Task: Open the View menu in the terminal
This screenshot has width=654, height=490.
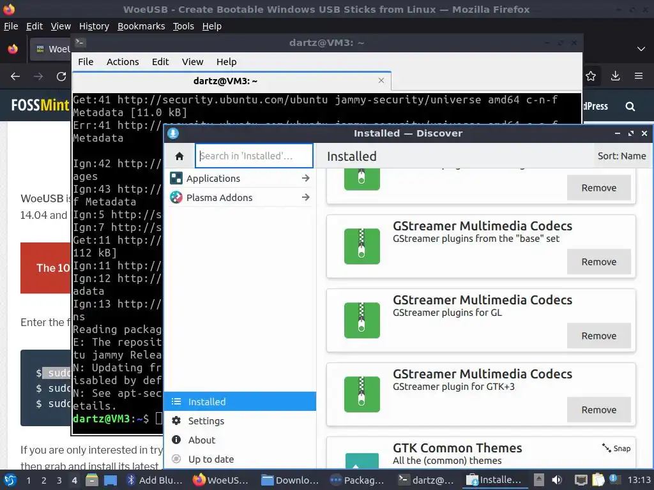Action: tap(192, 62)
